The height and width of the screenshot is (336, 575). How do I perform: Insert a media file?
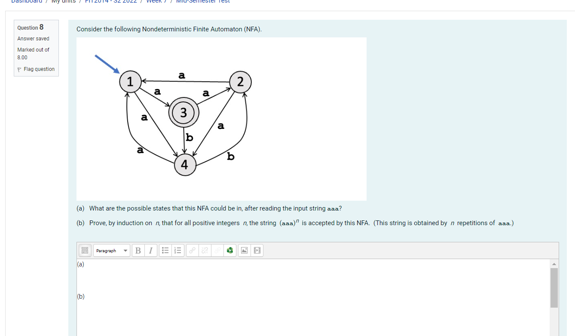[x=257, y=250]
